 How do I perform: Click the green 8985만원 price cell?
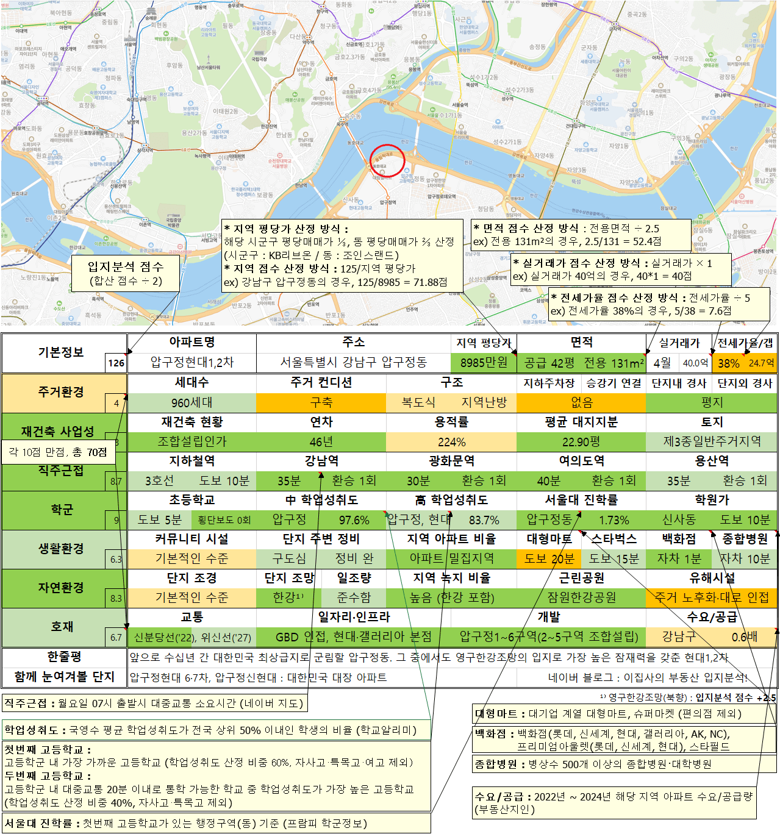tap(484, 363)
